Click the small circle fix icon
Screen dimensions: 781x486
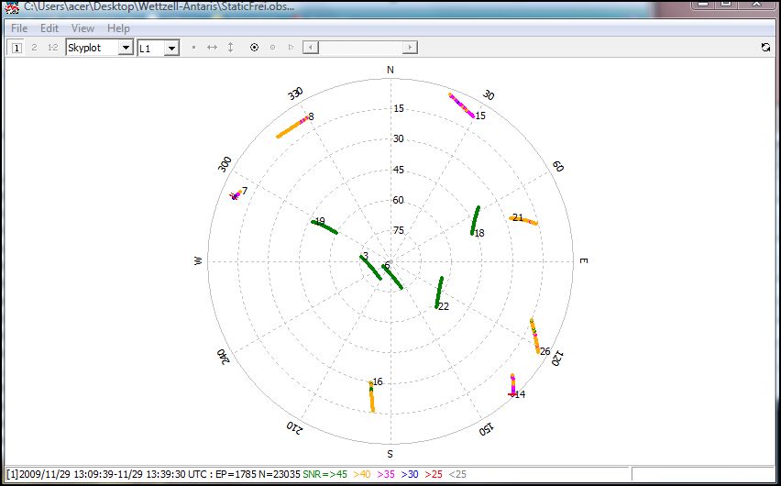272,48
